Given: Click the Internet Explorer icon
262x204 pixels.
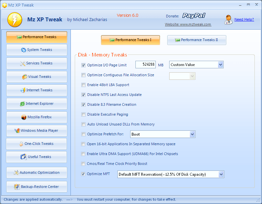Looking at the screenshot, I should click(22, 104).
